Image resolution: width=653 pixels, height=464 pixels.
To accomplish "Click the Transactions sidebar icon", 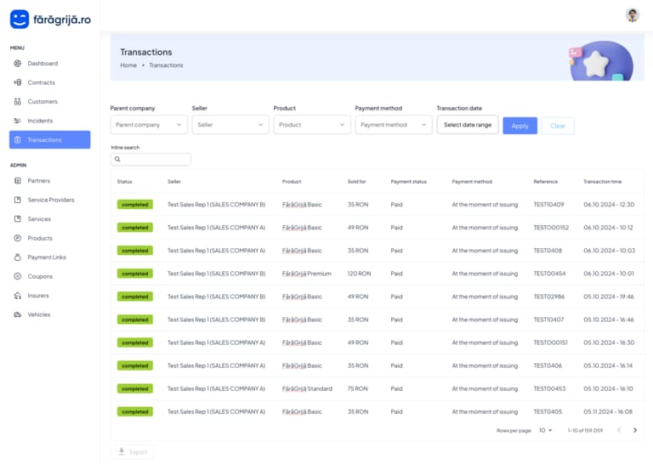I will pos(18,140).
